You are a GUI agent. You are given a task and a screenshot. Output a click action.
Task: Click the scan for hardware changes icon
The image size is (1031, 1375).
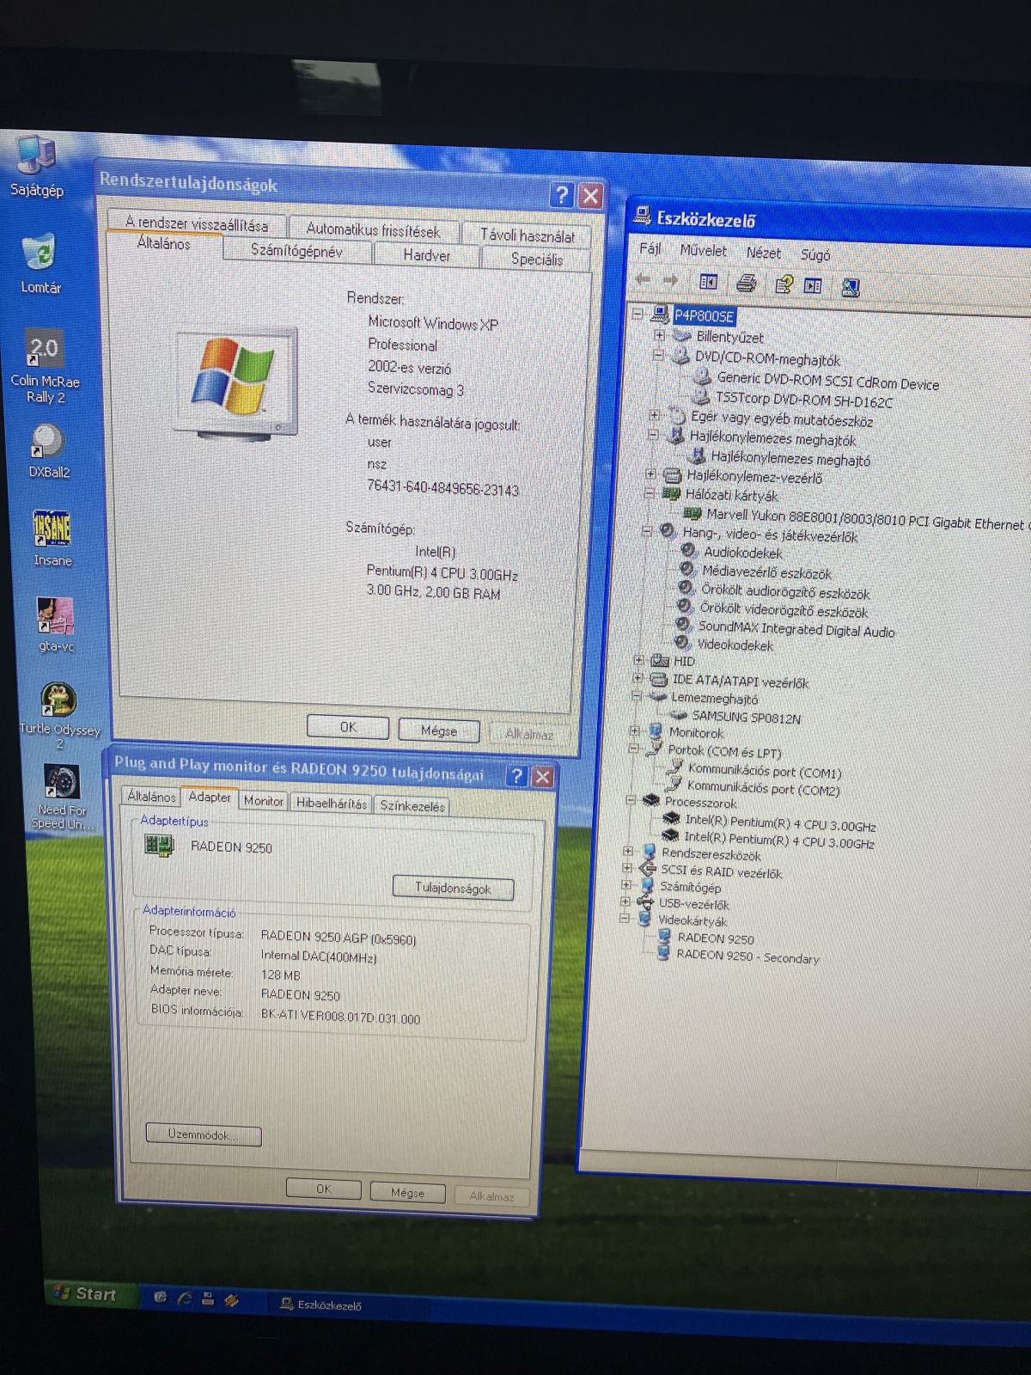click(851, 287)
